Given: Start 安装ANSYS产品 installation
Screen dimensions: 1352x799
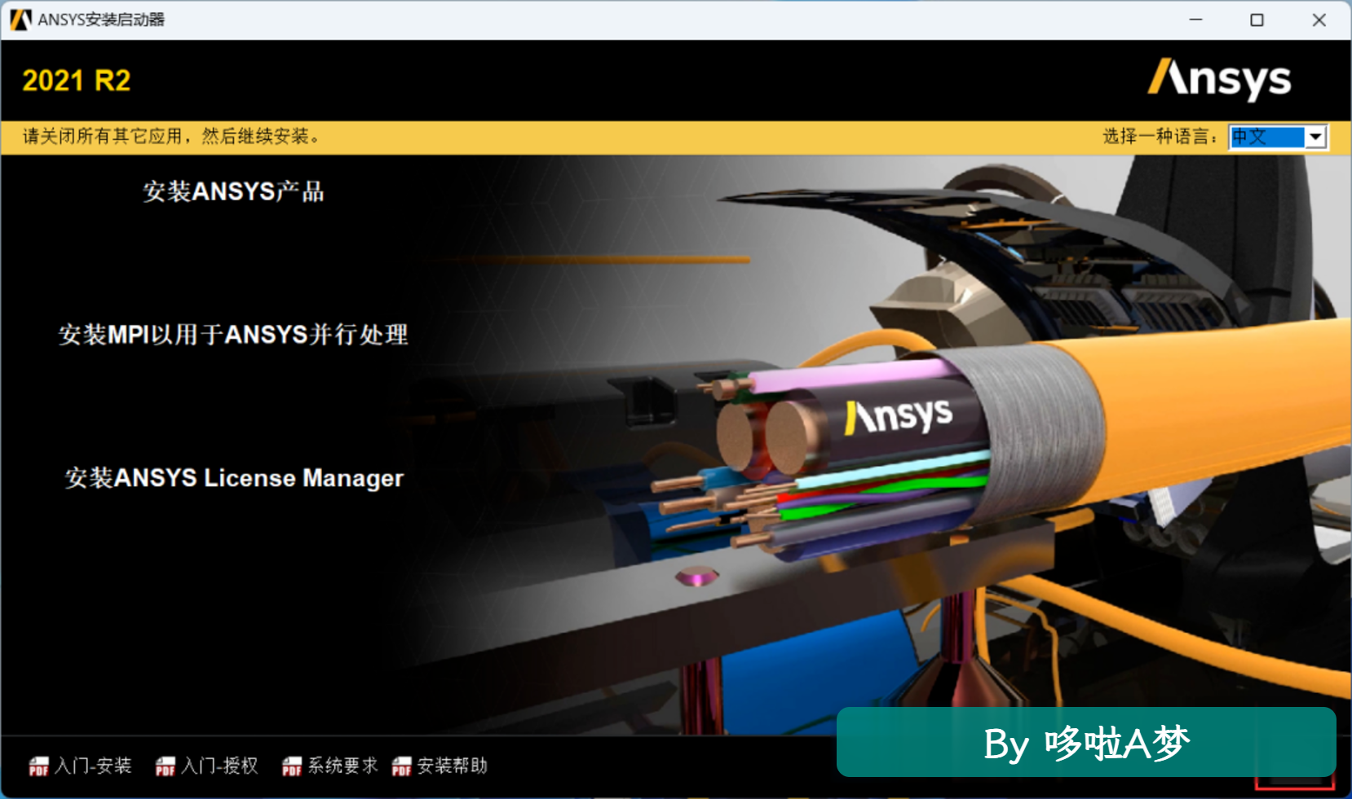Looking at the screenshot, I should click(233, 191).
